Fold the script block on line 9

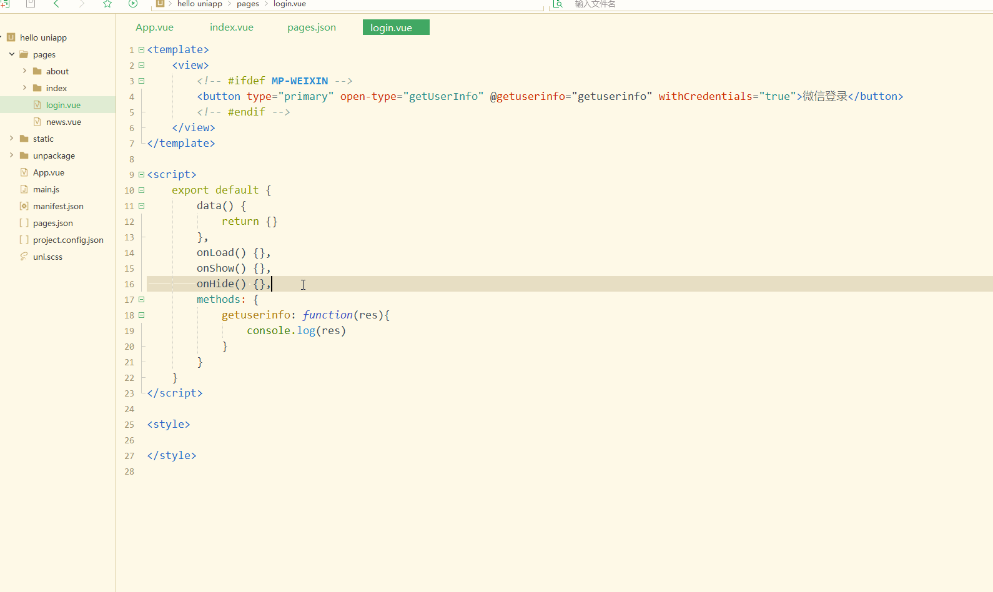click(141, 174)
